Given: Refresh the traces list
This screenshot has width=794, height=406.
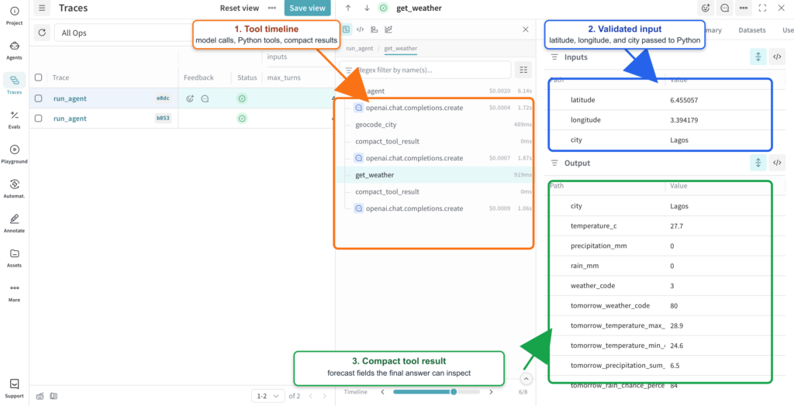Looking at the screenshot, I should [x=42, y=33].
